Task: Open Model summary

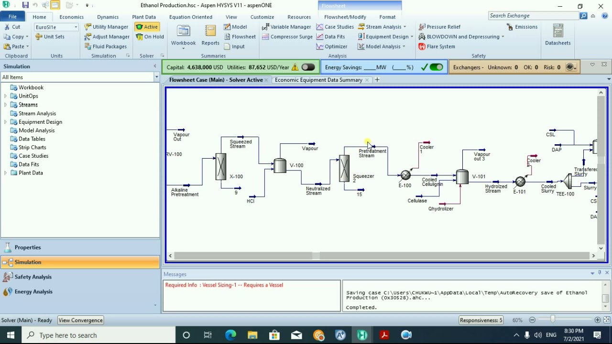Action: 235,27
